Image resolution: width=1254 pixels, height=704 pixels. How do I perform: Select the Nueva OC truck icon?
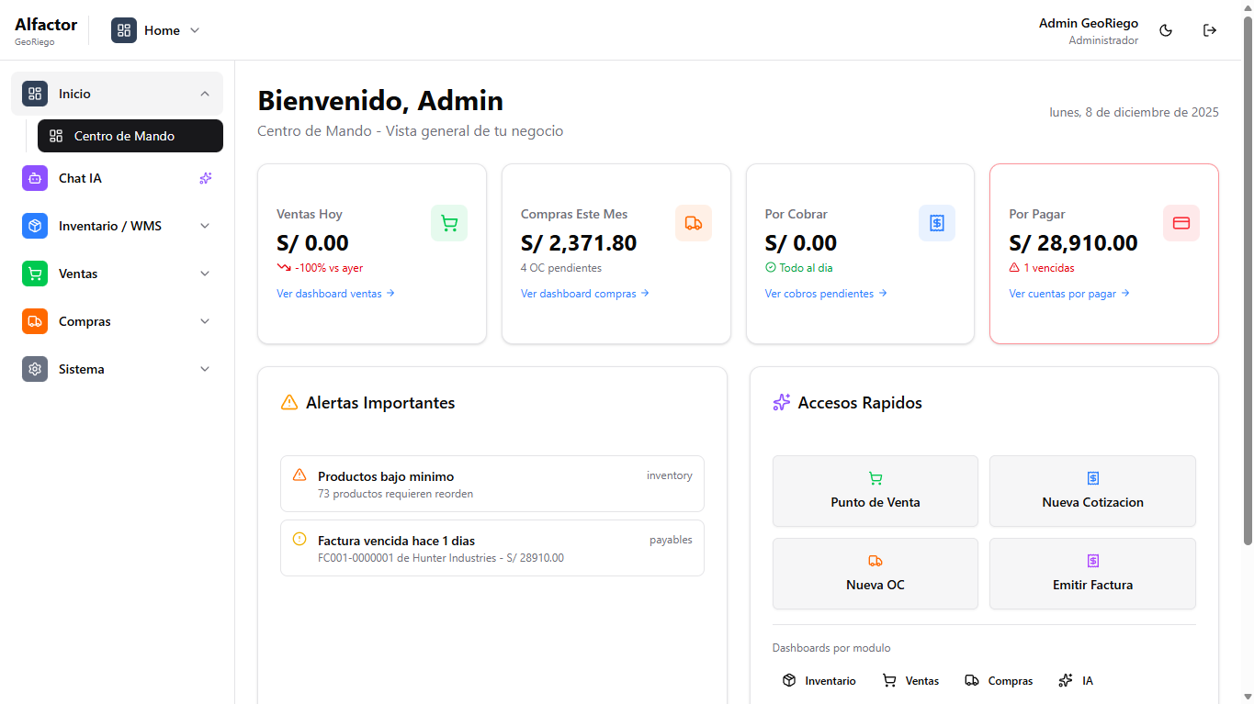point(874,560)
